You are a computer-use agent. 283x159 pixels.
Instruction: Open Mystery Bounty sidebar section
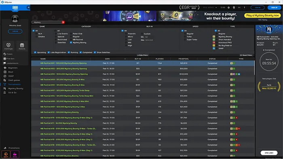(x=13, y=89)
